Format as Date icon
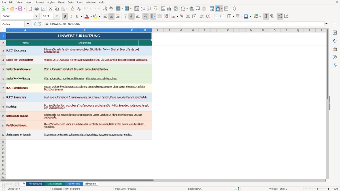The image size is (340, 191). tap(194, 16)
